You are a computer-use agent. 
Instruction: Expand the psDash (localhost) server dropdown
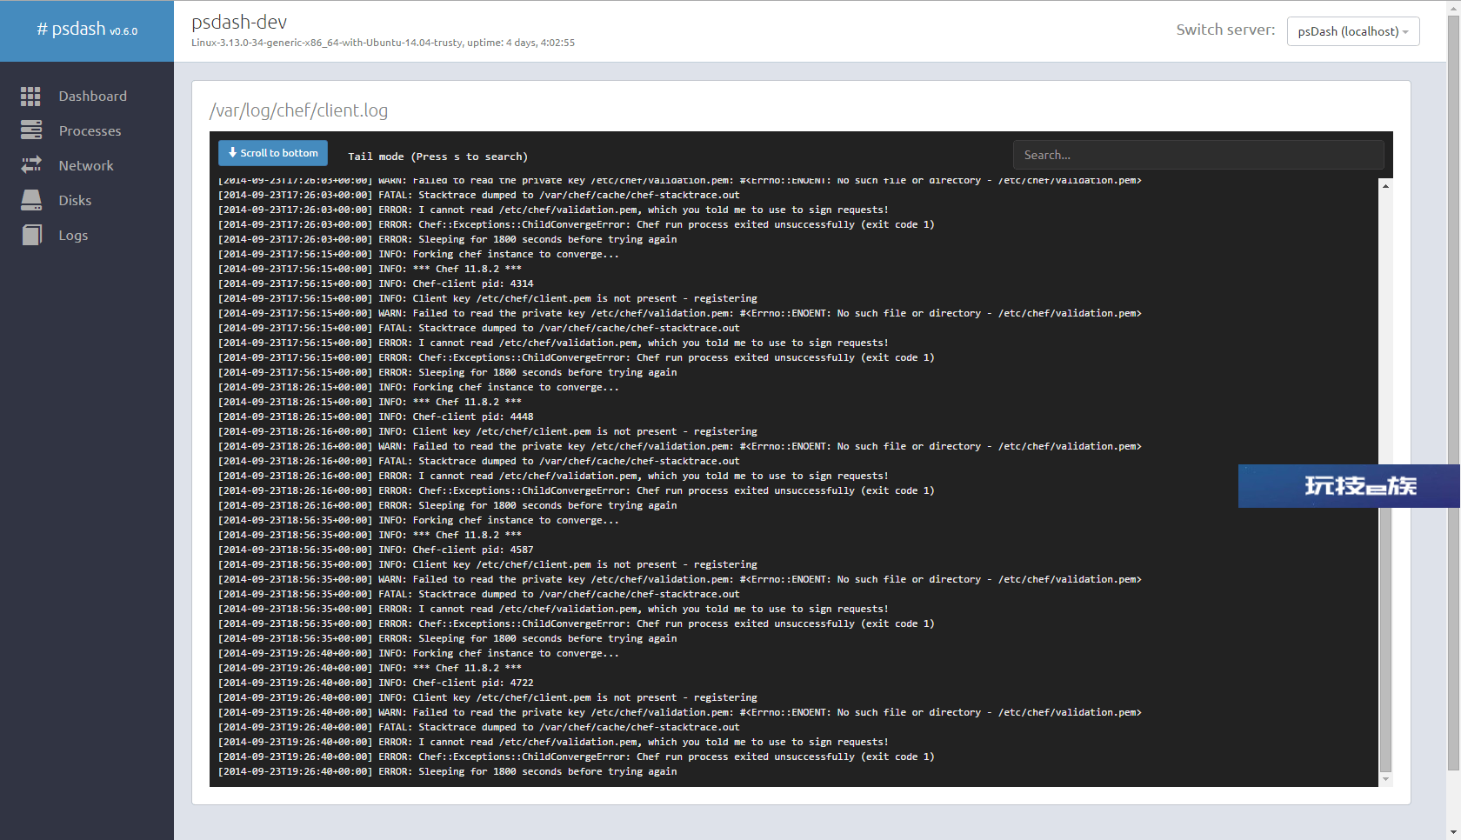point(1353,31)
